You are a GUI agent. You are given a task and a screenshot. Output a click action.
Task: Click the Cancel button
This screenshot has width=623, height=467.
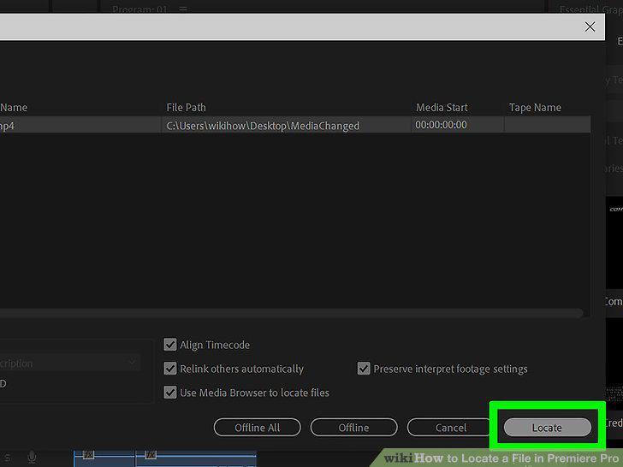[450, 428]
